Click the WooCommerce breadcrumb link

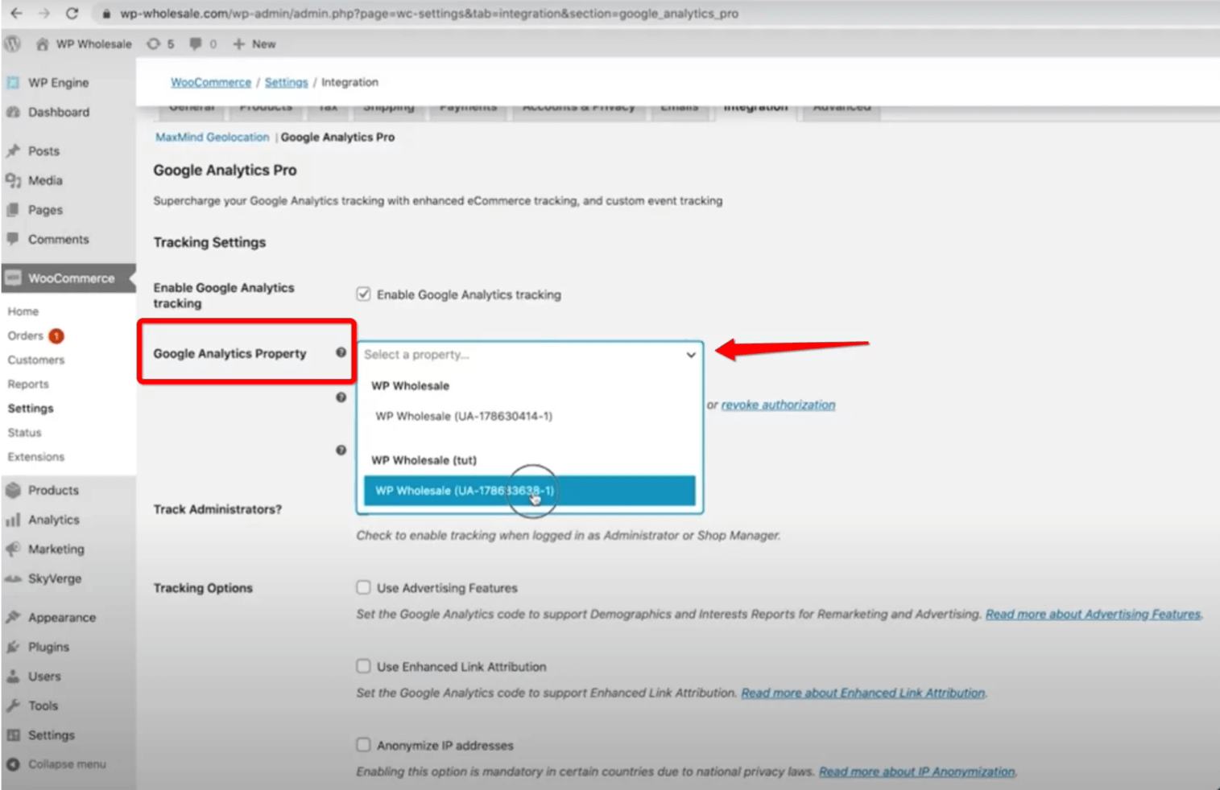pos(211,82)
